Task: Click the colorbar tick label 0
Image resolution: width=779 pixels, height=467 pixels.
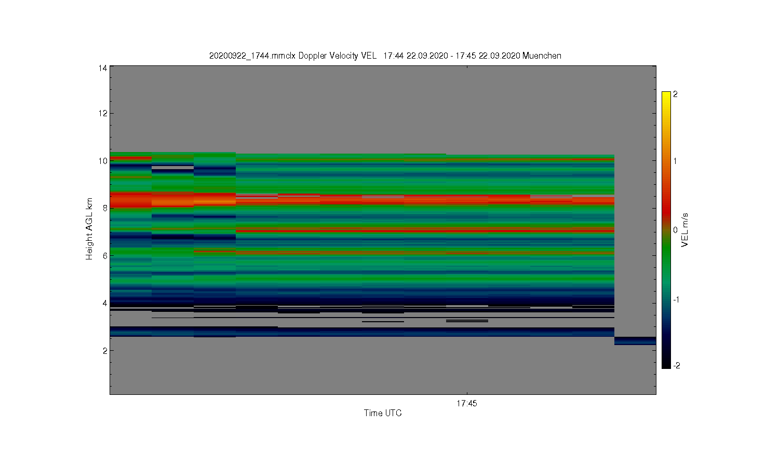Action: click(x=675, y=230)
